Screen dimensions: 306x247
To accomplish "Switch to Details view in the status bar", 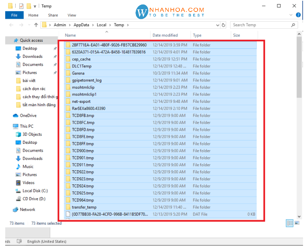I will (x=290, y=223).
